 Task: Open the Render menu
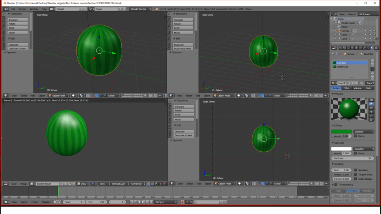point(22,9)
